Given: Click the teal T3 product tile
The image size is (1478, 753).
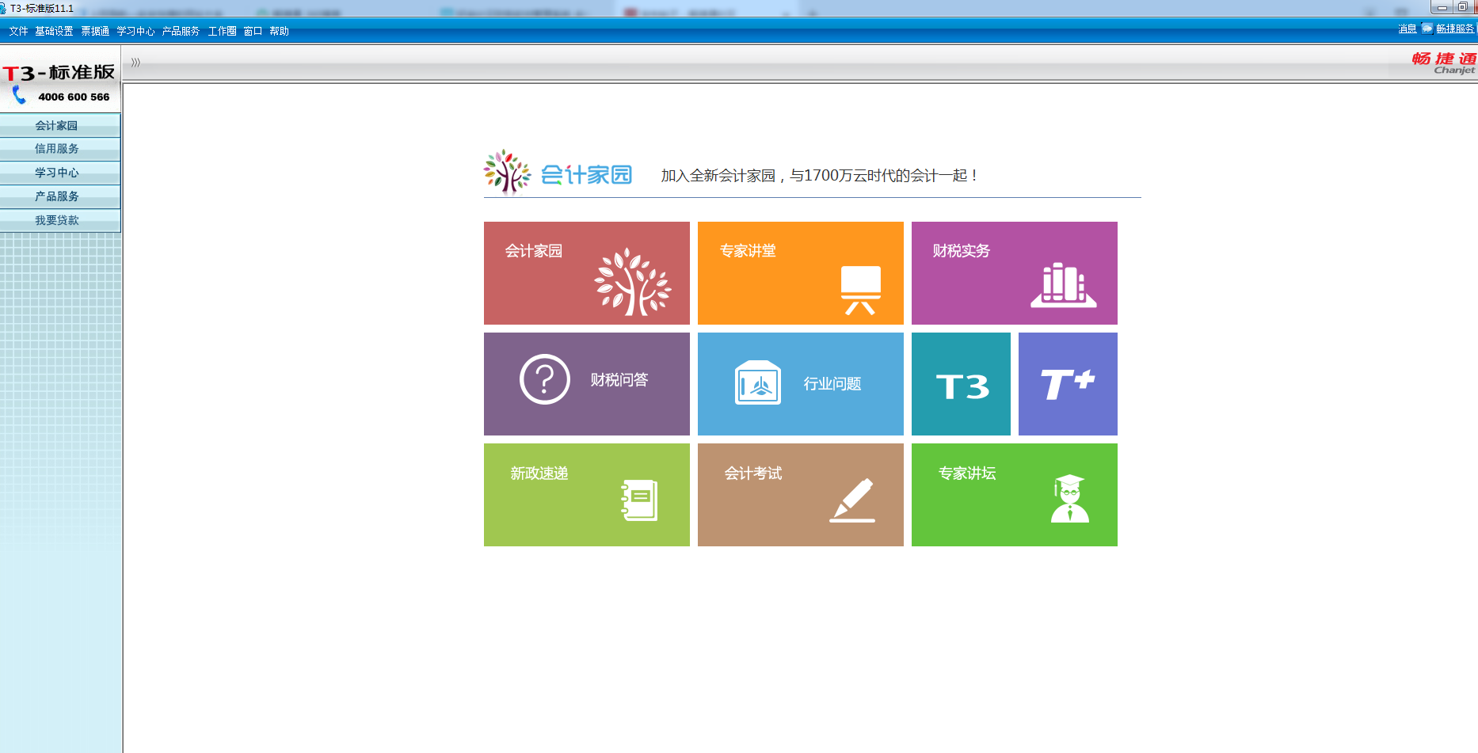Looking at the screenshot, I should tap(961, 384).
